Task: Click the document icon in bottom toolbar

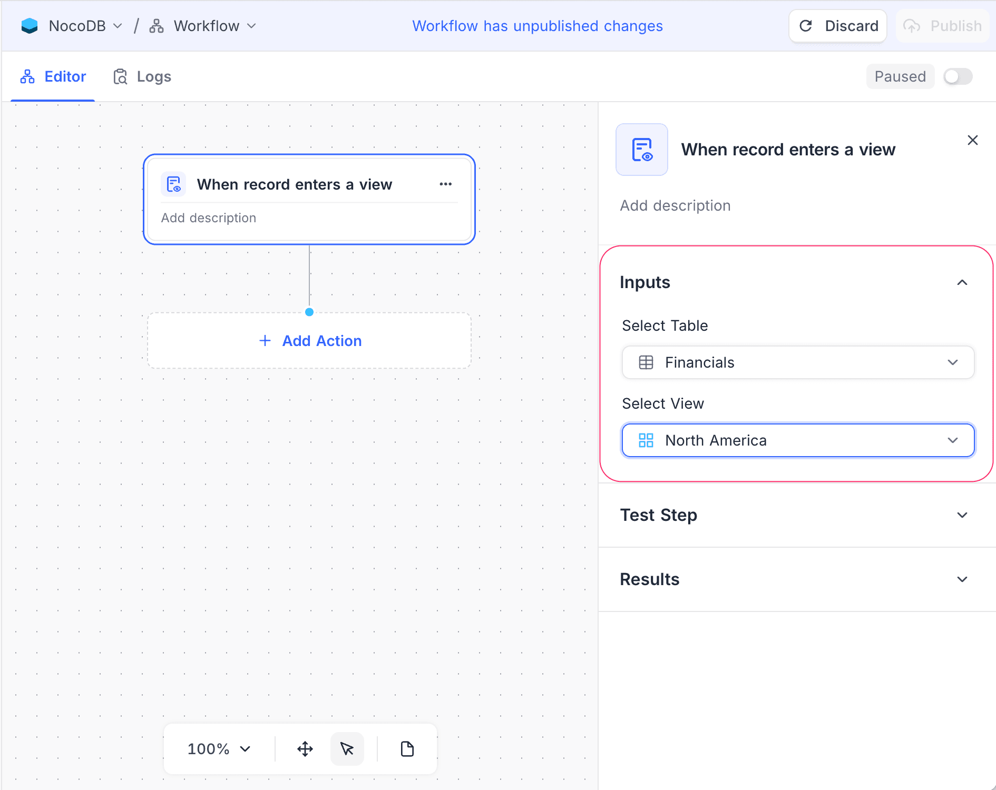Action: (406, 749)
